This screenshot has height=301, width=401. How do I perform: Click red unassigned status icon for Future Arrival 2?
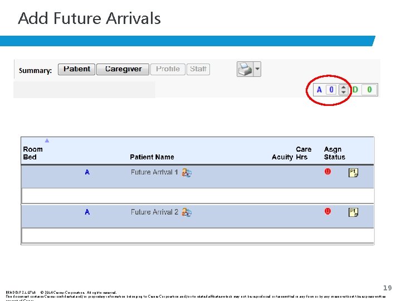(327, 211)
